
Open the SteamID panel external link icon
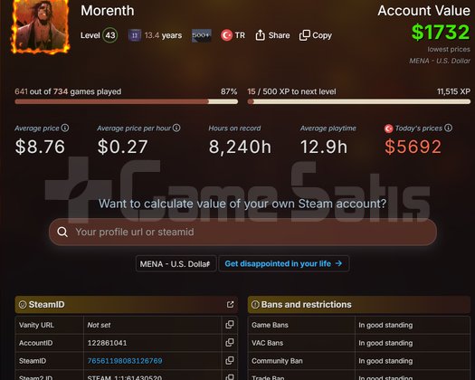(x=230, y=304)
